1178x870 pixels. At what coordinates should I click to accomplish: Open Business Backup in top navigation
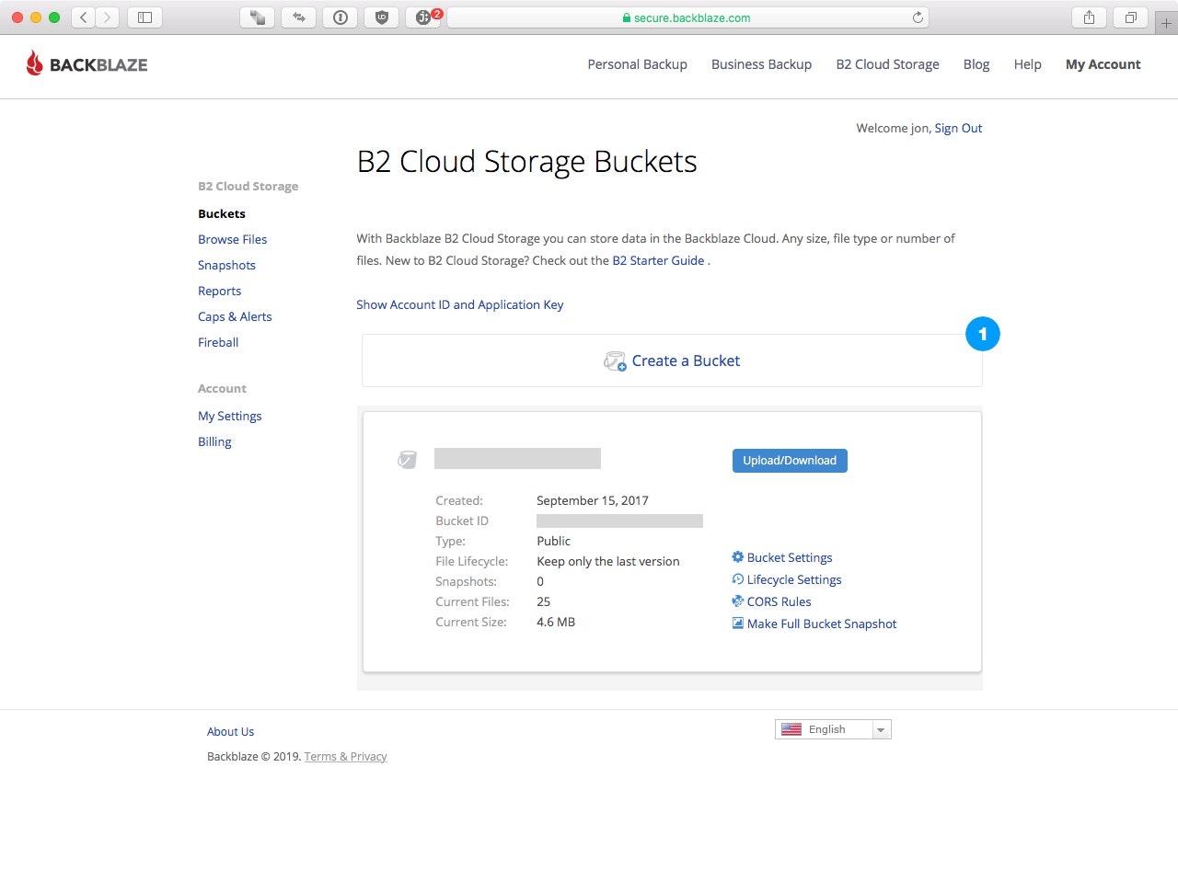pos(761,64)
